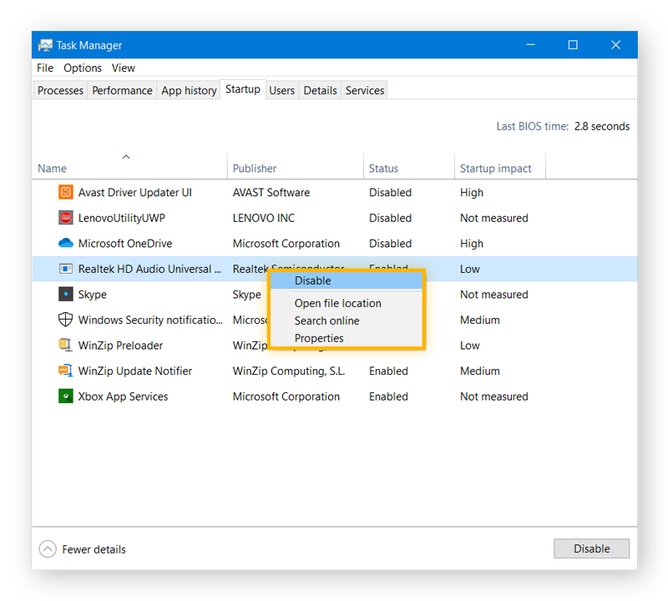
Task: Switch to the Details tab
Action: point(320,90)
